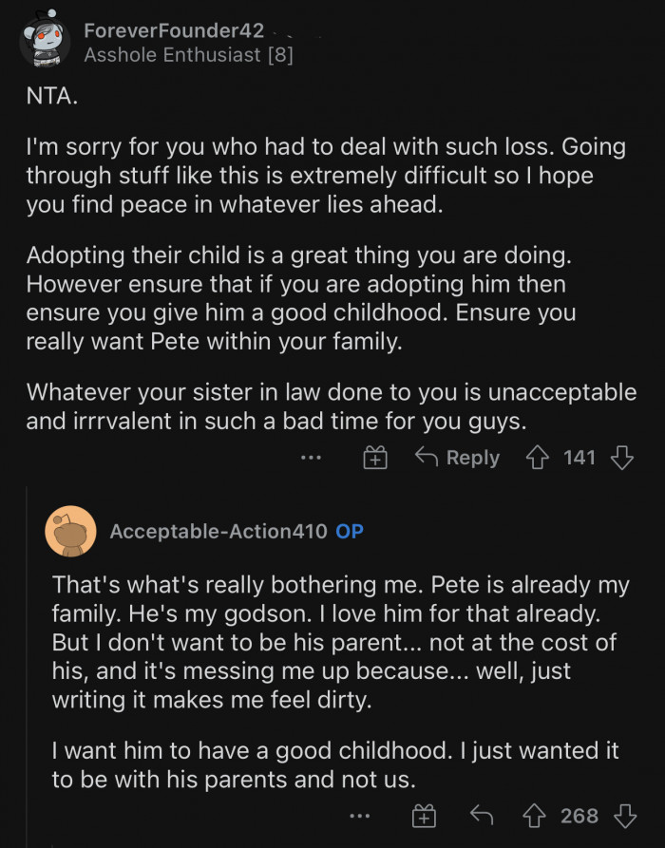Open ForeverFounder42's user profile
This screenshot has height=848, width=665.
click(174, 30)
